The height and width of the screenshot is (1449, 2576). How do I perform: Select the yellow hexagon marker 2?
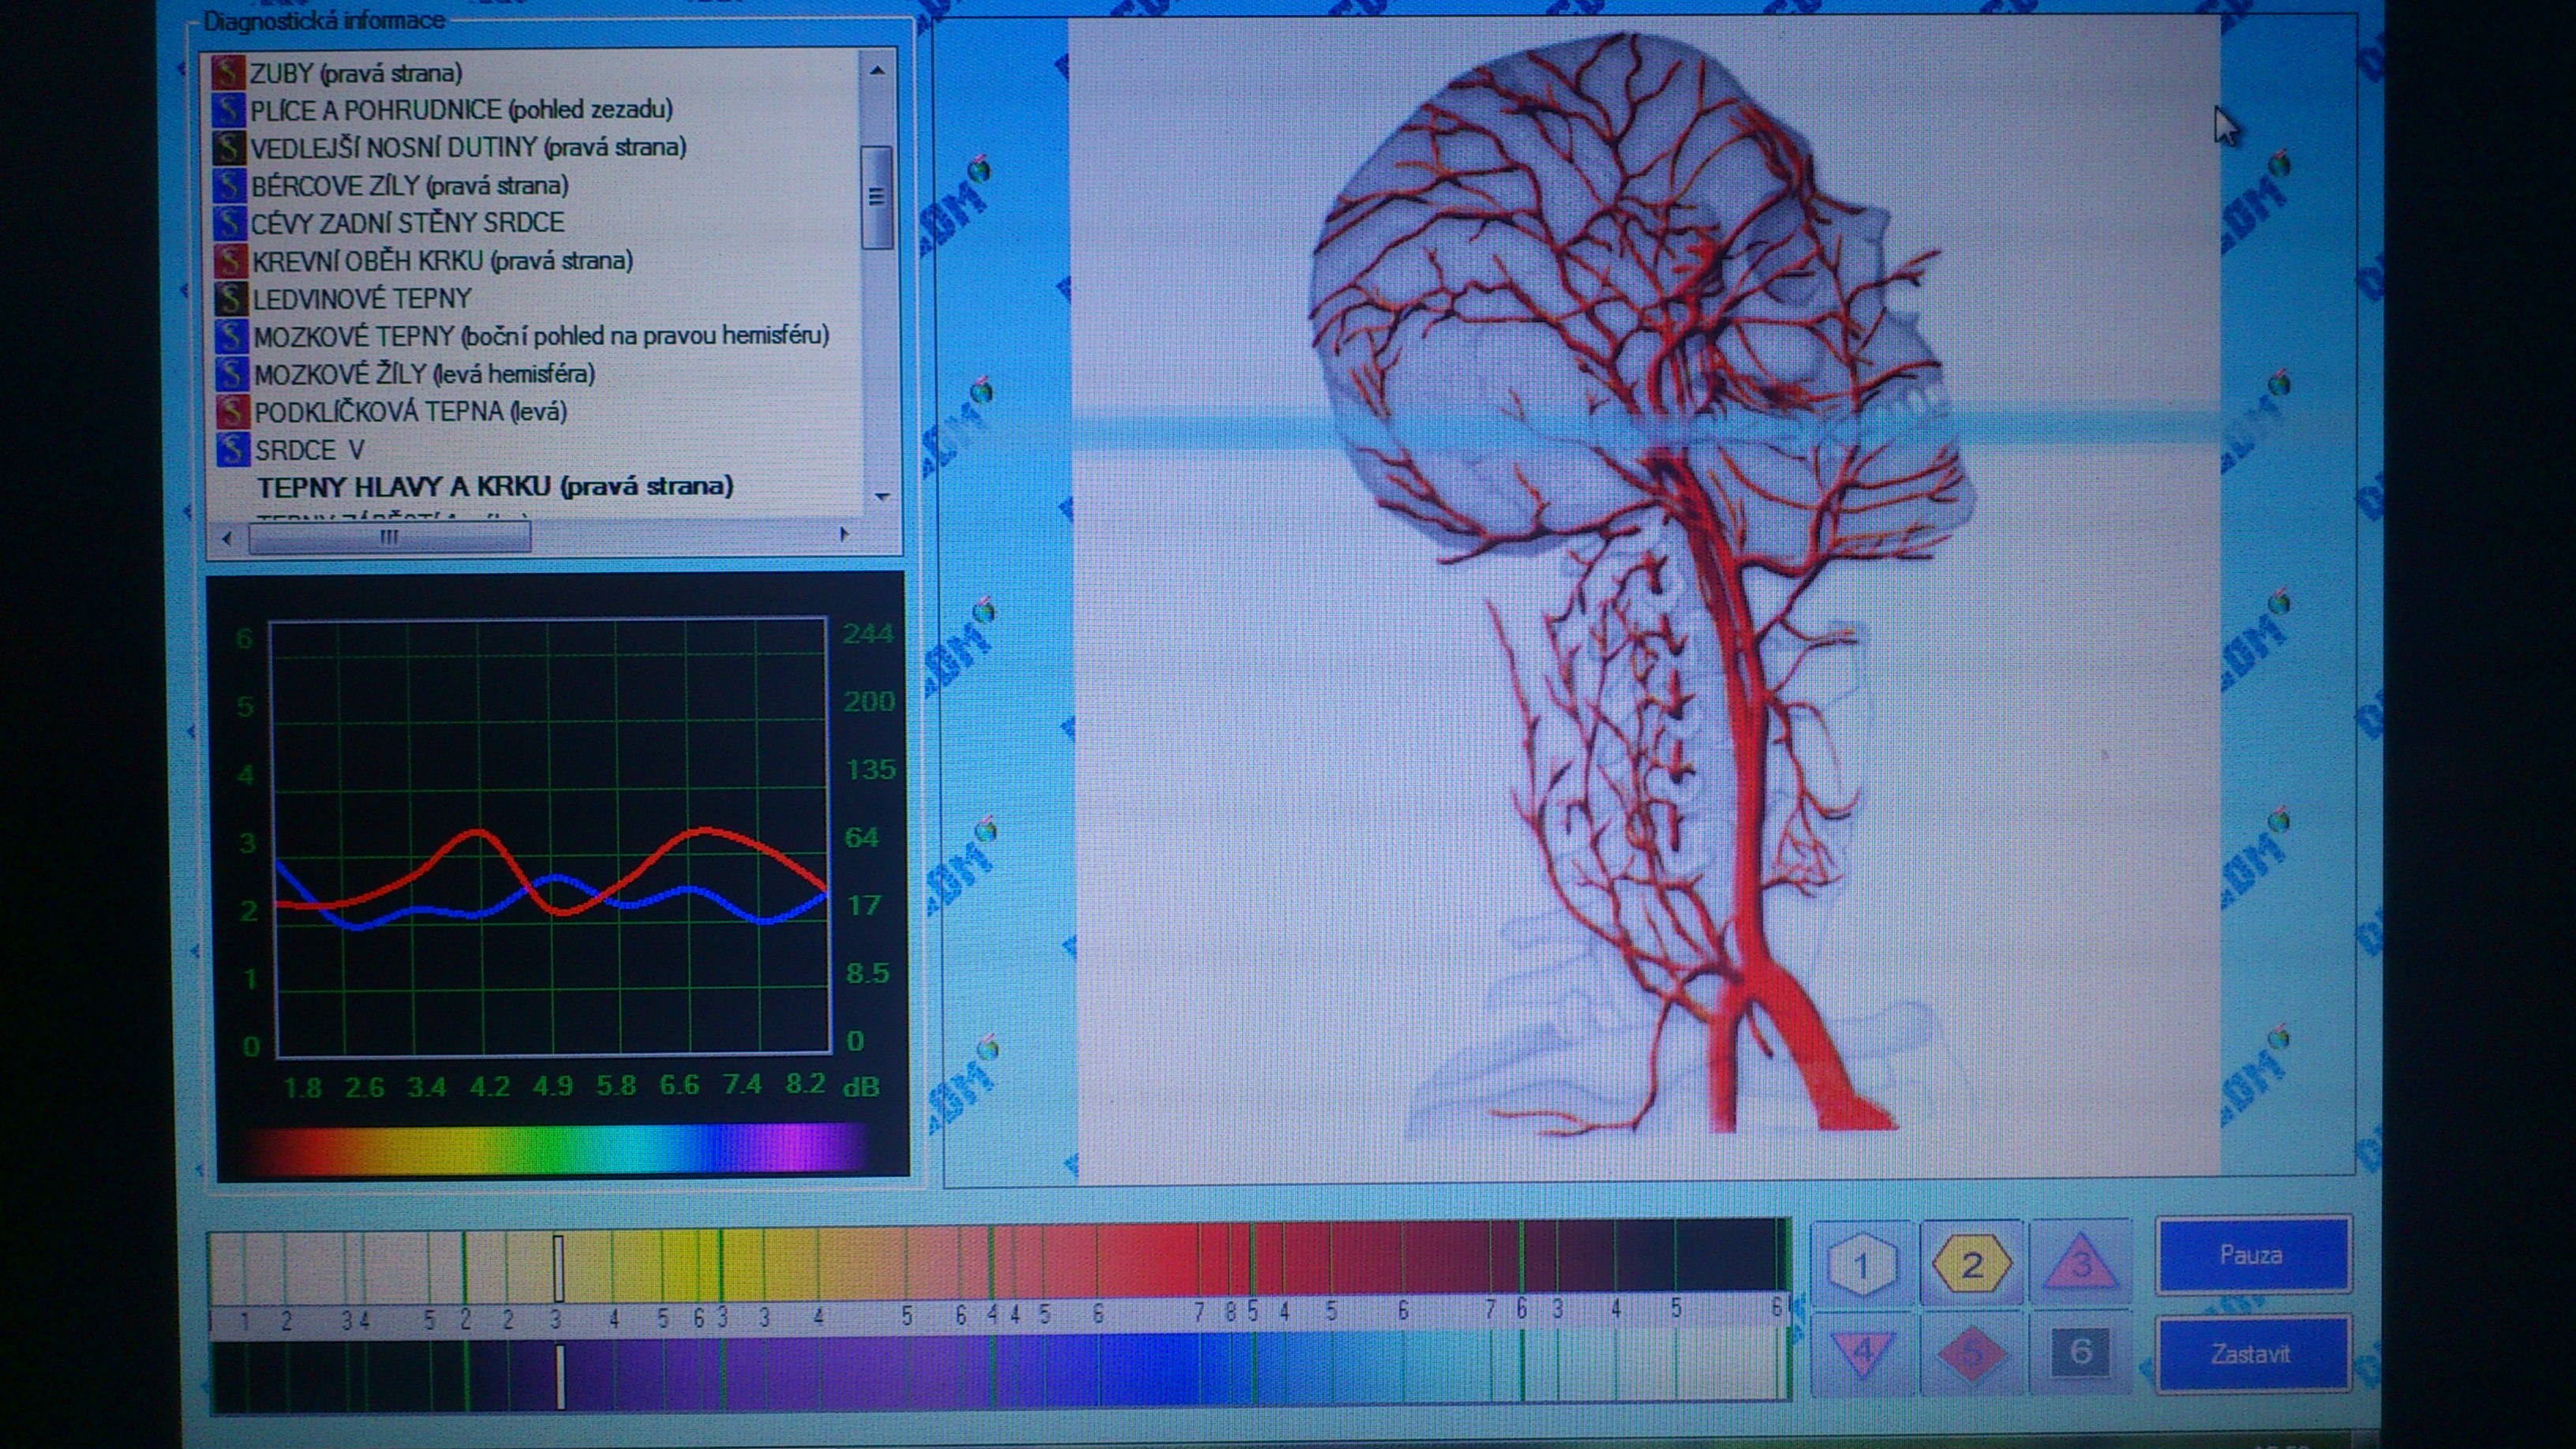[x=1971, y=1265]
